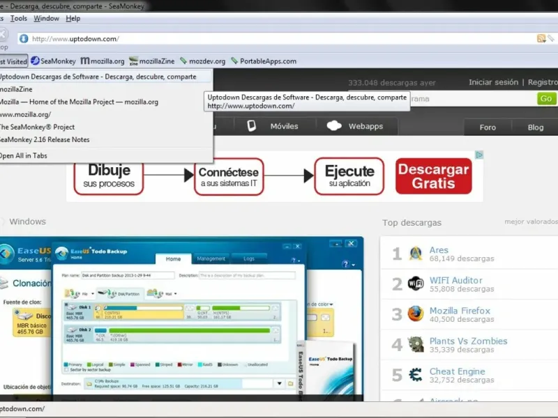558x418 pixels.
Task: Open the PortableApps.com bookmark
Action: [x=264, y=61]
